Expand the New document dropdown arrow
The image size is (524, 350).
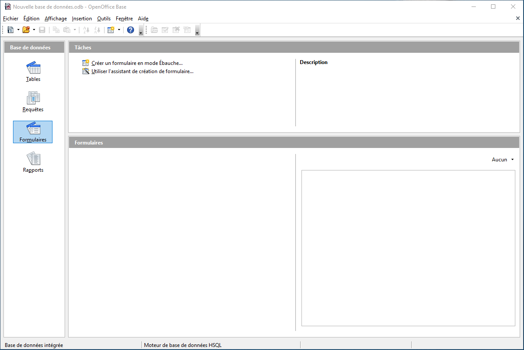18,30
